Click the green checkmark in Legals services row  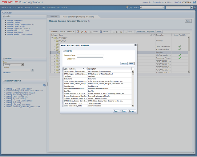click(x=180, y=46)
